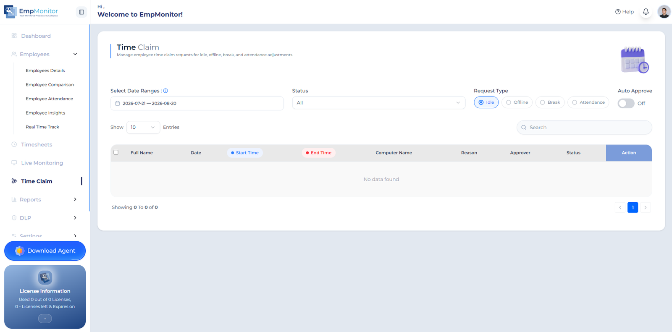Screen dimensions: 672x332
Task: Click the Search input field
Action: (584, 128)
